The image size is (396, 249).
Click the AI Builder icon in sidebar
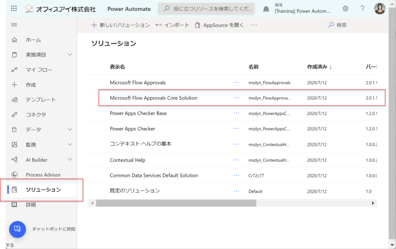click(14, 160)
